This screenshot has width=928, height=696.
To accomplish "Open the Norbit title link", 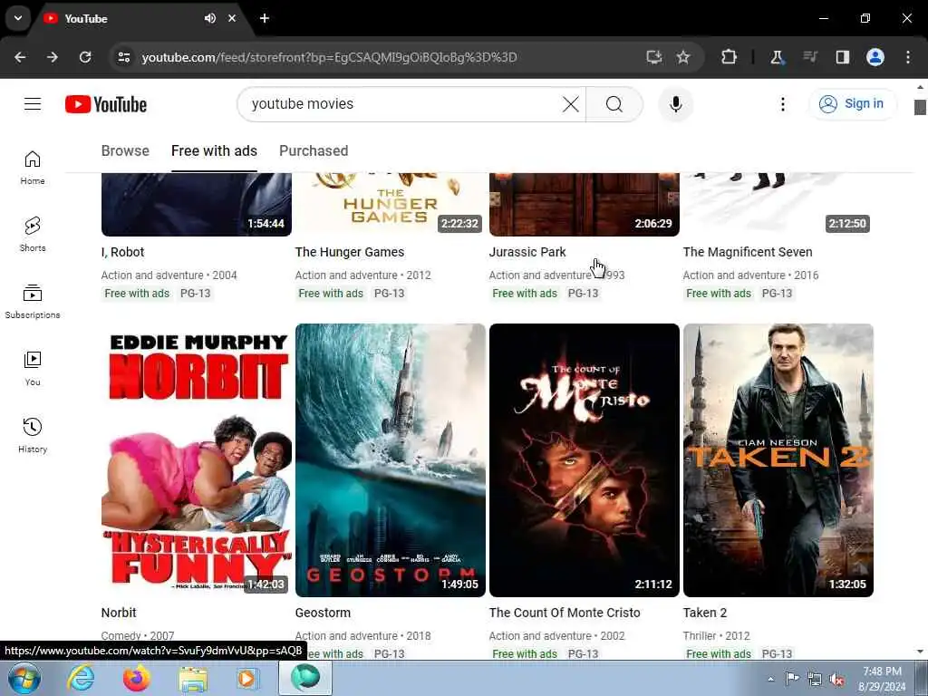I will pyautogui.click(x=119, y=613).
